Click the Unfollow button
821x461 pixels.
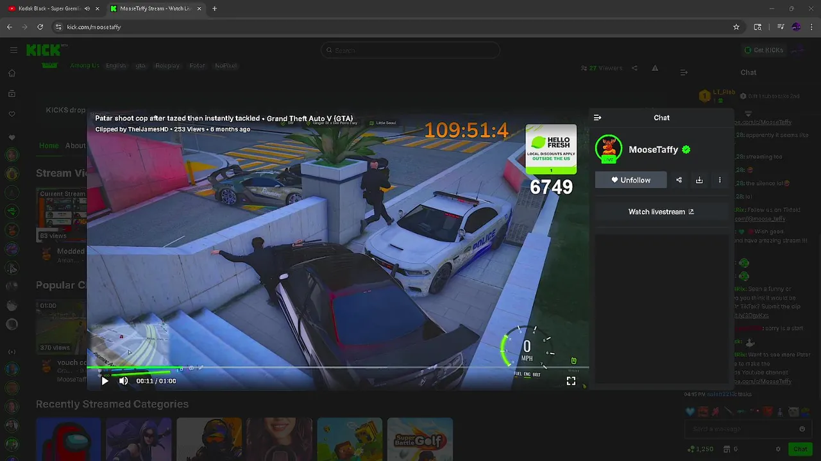tap(631, 180)
